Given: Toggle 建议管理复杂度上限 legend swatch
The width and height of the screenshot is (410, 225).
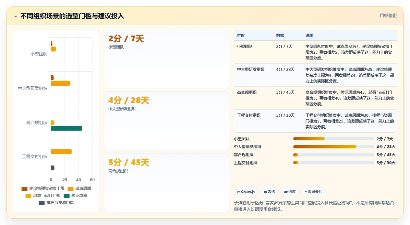Looking at the screenshot, I should 24,188.
